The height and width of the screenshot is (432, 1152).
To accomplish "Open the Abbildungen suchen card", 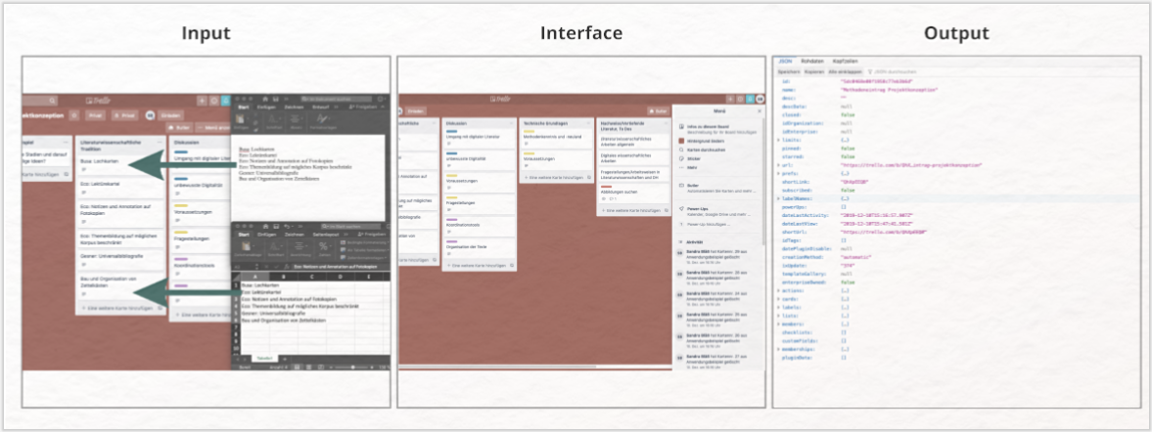I will click(x=633, y=193).
